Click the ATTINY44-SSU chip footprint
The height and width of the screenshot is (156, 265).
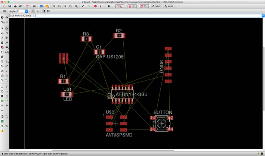coord(122,94)
